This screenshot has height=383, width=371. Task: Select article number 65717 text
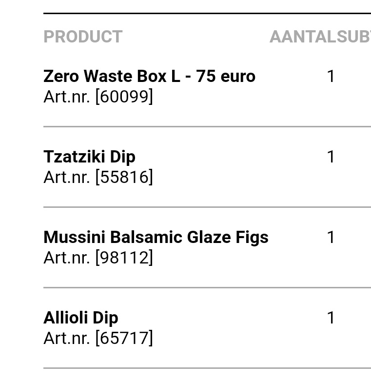tap(124, 338)
